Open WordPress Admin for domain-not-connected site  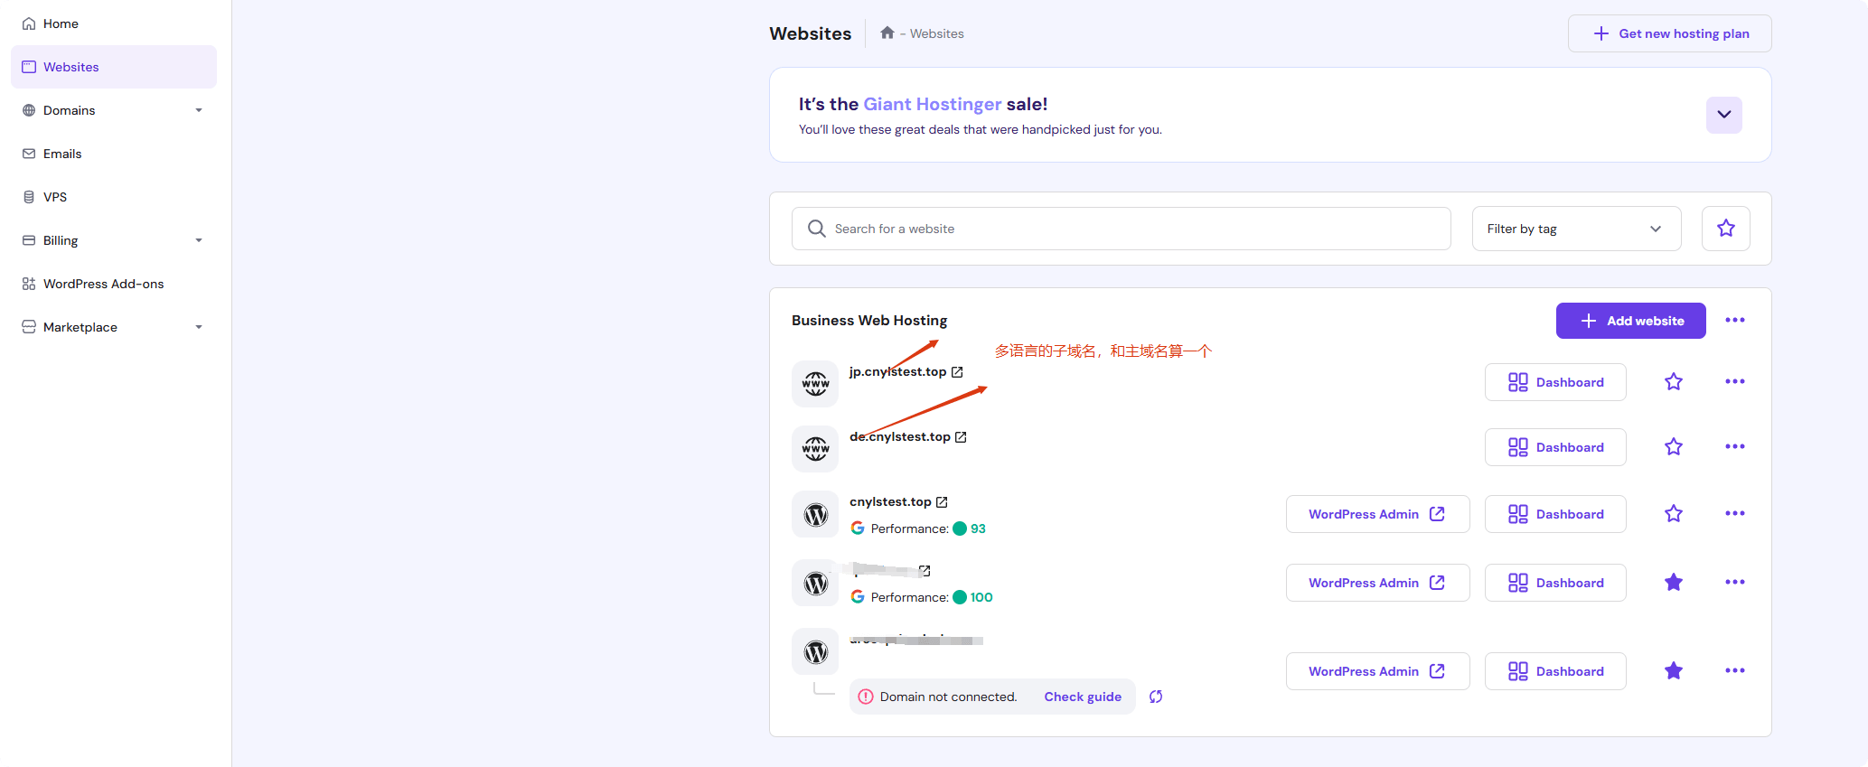click(1377, 671)
